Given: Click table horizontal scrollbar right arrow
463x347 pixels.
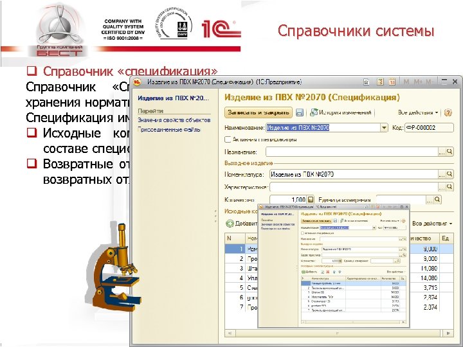Looking at the screenshot, I should pyautogui.click(x=448, y=333).
